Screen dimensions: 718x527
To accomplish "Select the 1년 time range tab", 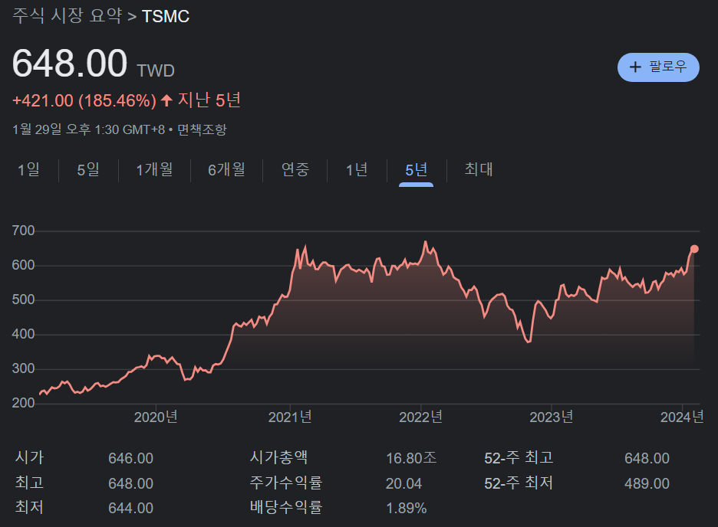I will click(357, 169).
